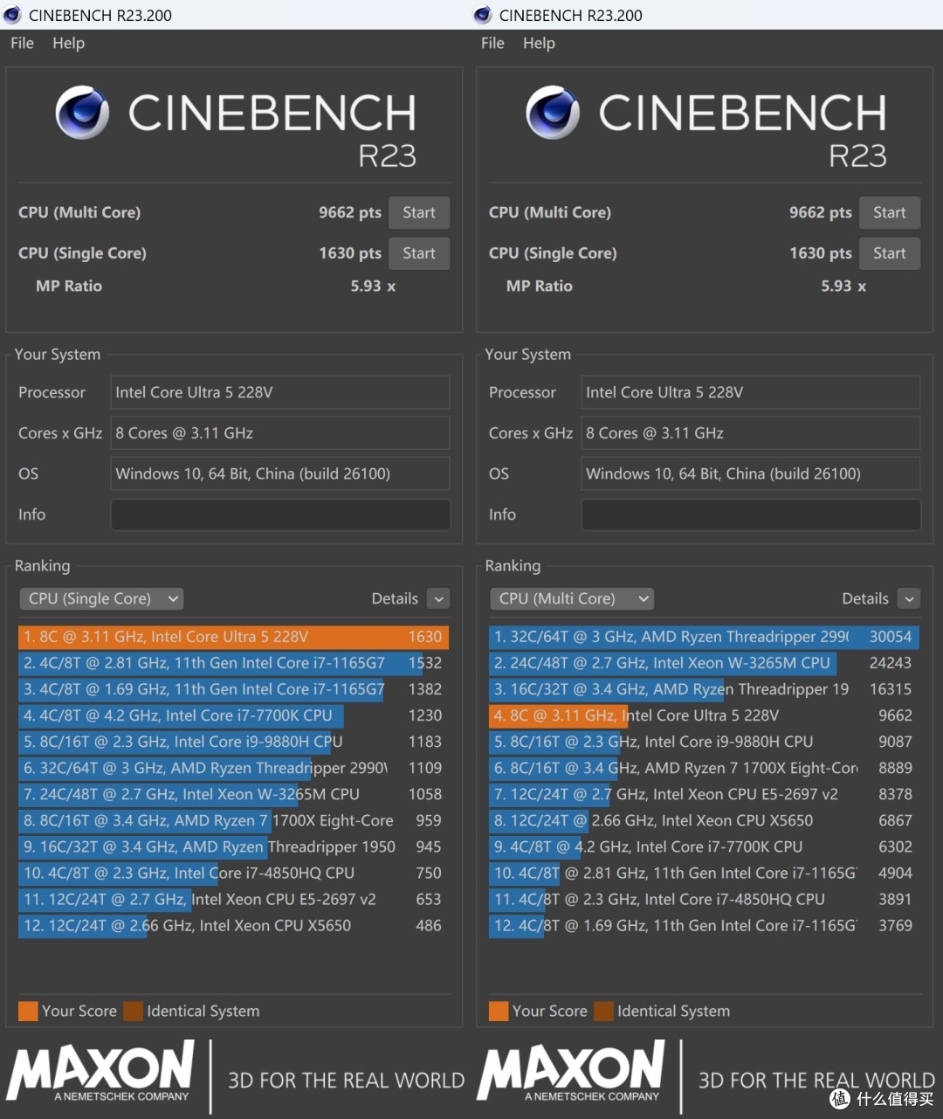Click orange Your Score swatch in left window
Screen dimensions: 943x1119
coord(28,1012)
